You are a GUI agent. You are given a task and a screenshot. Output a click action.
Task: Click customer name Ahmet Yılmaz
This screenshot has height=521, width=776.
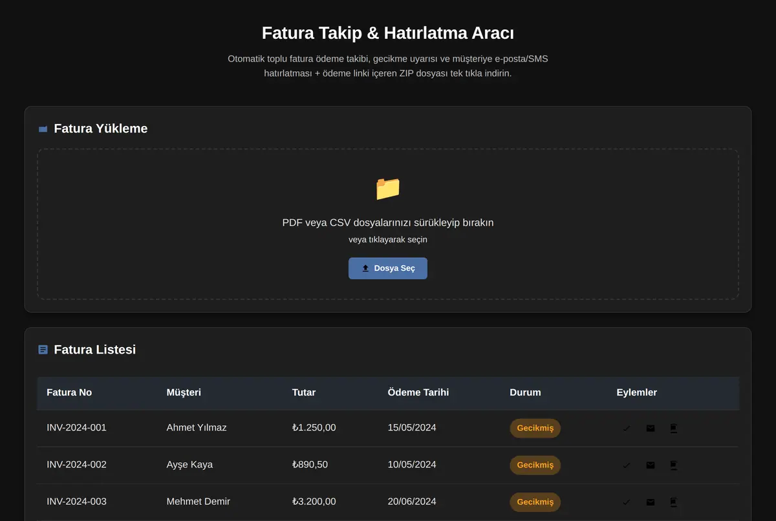click(x=197, y=428)
